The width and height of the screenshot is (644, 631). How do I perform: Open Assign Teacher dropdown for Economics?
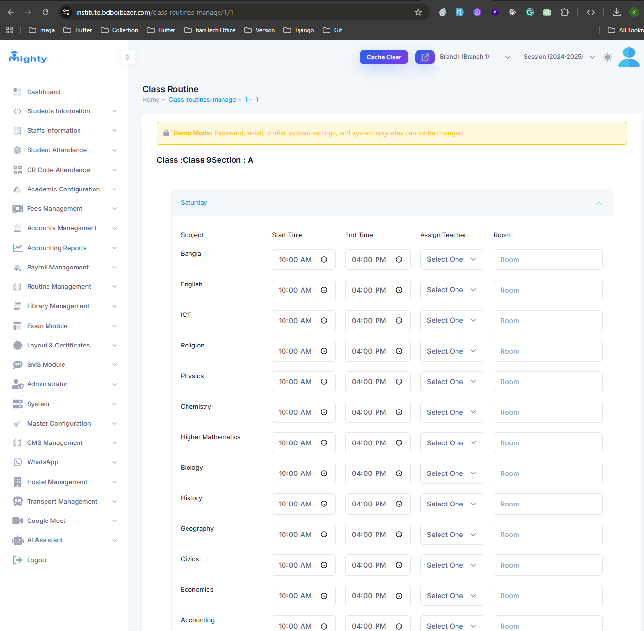click(452, 596)
